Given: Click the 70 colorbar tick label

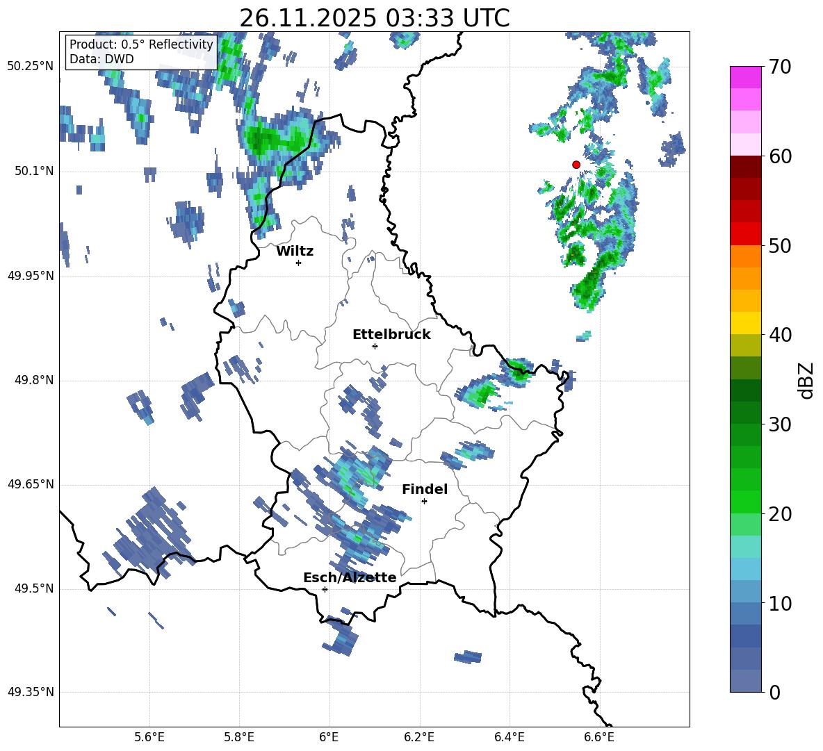Looking at the screenshot, I should (780, 67).
